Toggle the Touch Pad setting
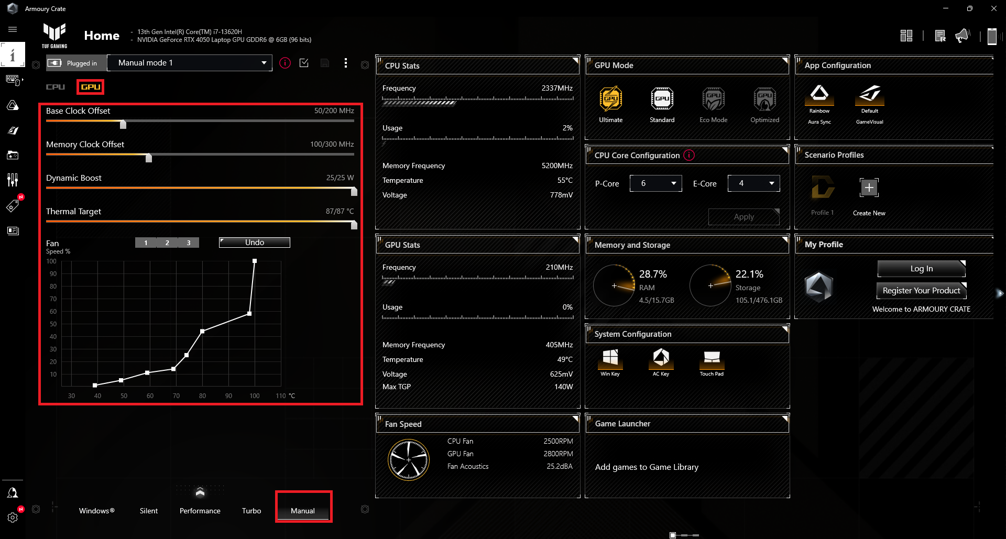 pyautogui.click(x=712, y=358)
